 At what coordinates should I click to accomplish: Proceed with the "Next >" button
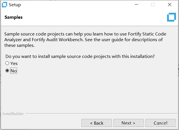[x=129, y=123]
